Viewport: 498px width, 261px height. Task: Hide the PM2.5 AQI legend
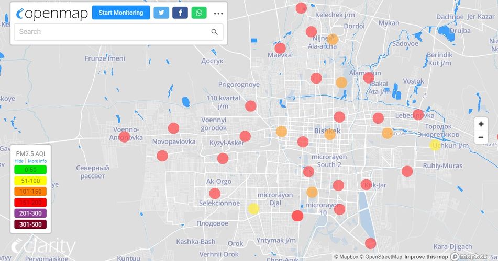[x=19, y=161]
